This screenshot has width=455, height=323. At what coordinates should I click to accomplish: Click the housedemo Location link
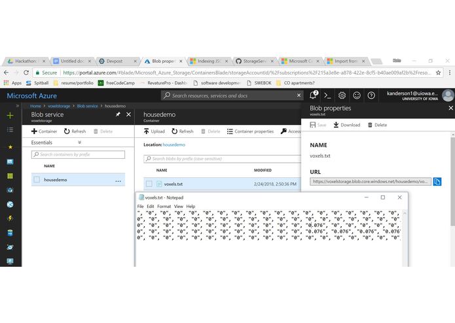coord(174,144)
